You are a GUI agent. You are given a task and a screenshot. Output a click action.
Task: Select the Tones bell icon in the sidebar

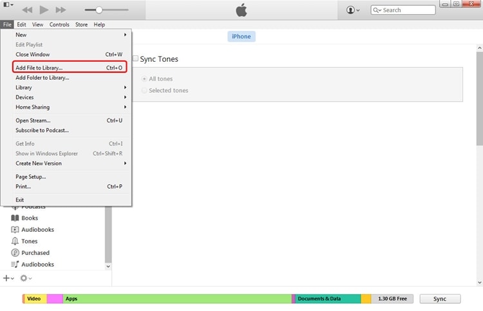pyautogui.click(x=15, y=241)
